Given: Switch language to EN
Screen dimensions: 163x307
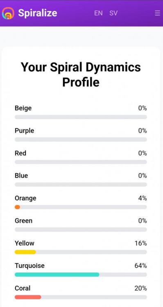Looking at the screenshot, I should tap(98, 13).
